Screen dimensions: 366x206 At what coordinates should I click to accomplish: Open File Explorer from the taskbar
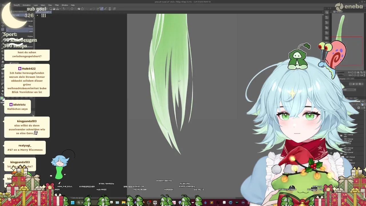[124, 203]
